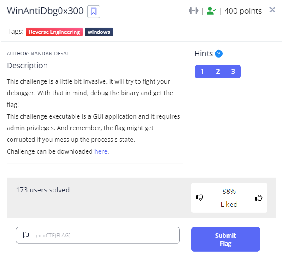Dislike the challenge with thumbs down
The image size is (284, 253).
click(x=200, y=198)
